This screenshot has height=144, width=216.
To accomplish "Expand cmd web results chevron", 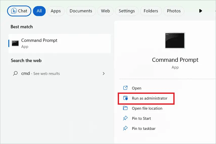I will (x=104, y=74).
